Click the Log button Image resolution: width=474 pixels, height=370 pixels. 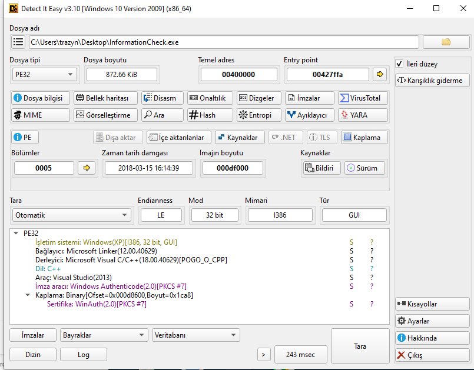pyautogui.click(x=84, y=354)
